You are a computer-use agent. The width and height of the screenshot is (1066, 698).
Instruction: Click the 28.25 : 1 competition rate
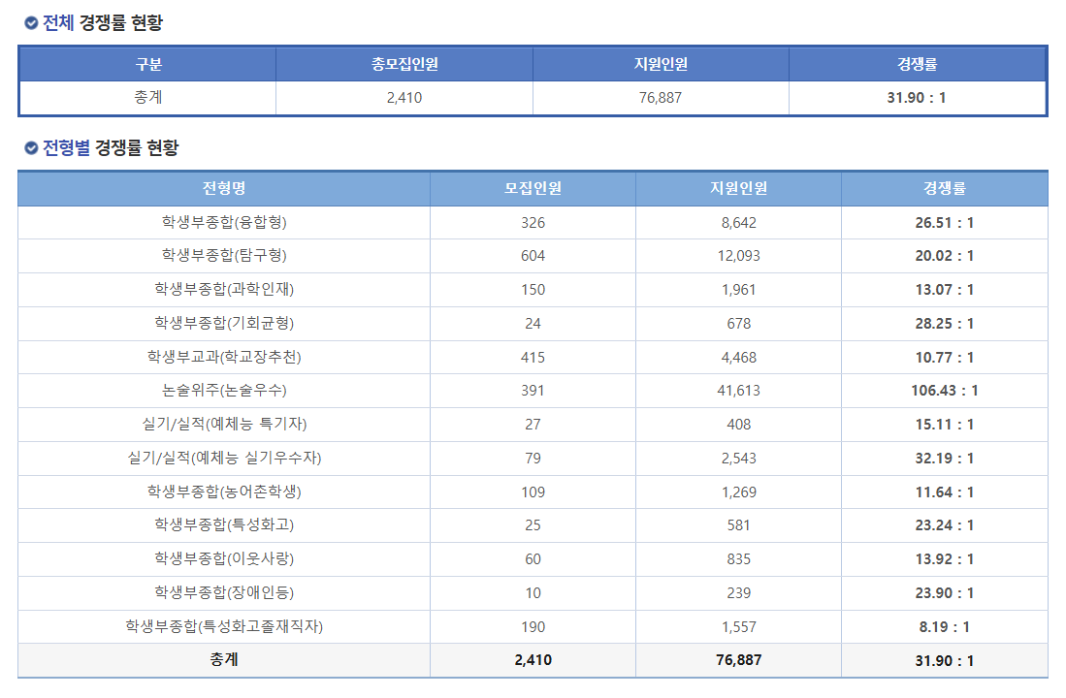pyautogui.click(x=945, y=324)
